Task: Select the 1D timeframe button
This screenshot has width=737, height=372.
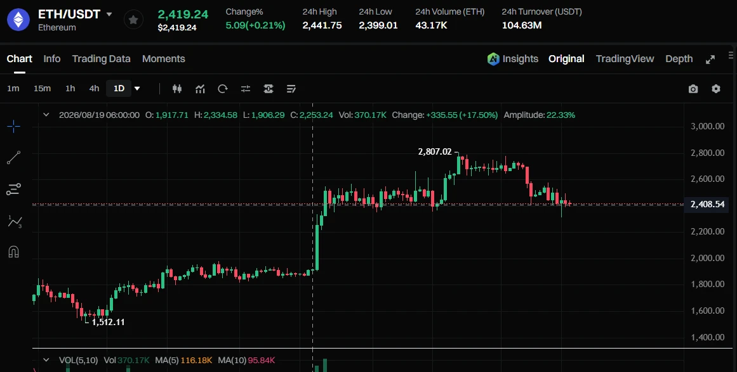Action: pos(119,88)
